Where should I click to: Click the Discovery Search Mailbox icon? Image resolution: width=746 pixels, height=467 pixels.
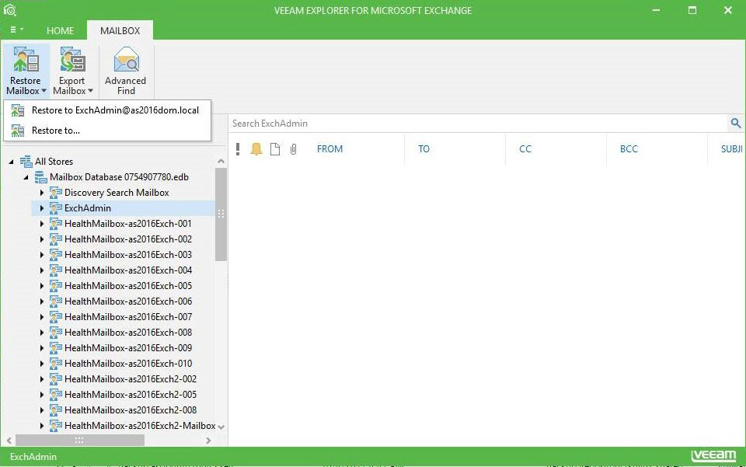tap(56, 193)
